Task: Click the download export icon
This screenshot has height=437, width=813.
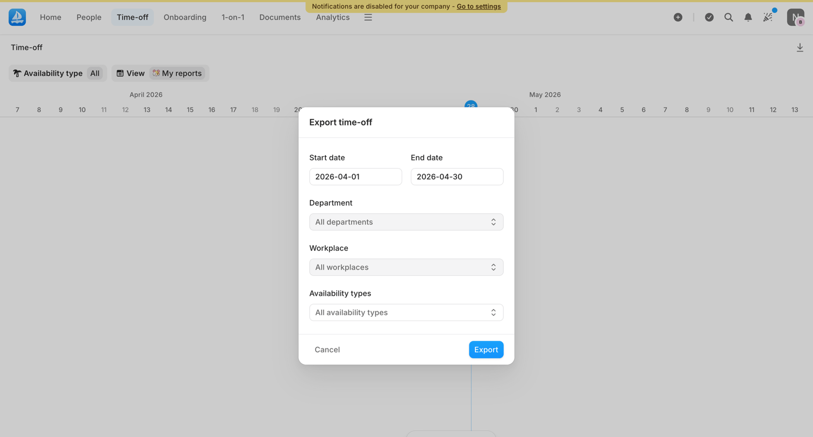Action: coord(800,48)
